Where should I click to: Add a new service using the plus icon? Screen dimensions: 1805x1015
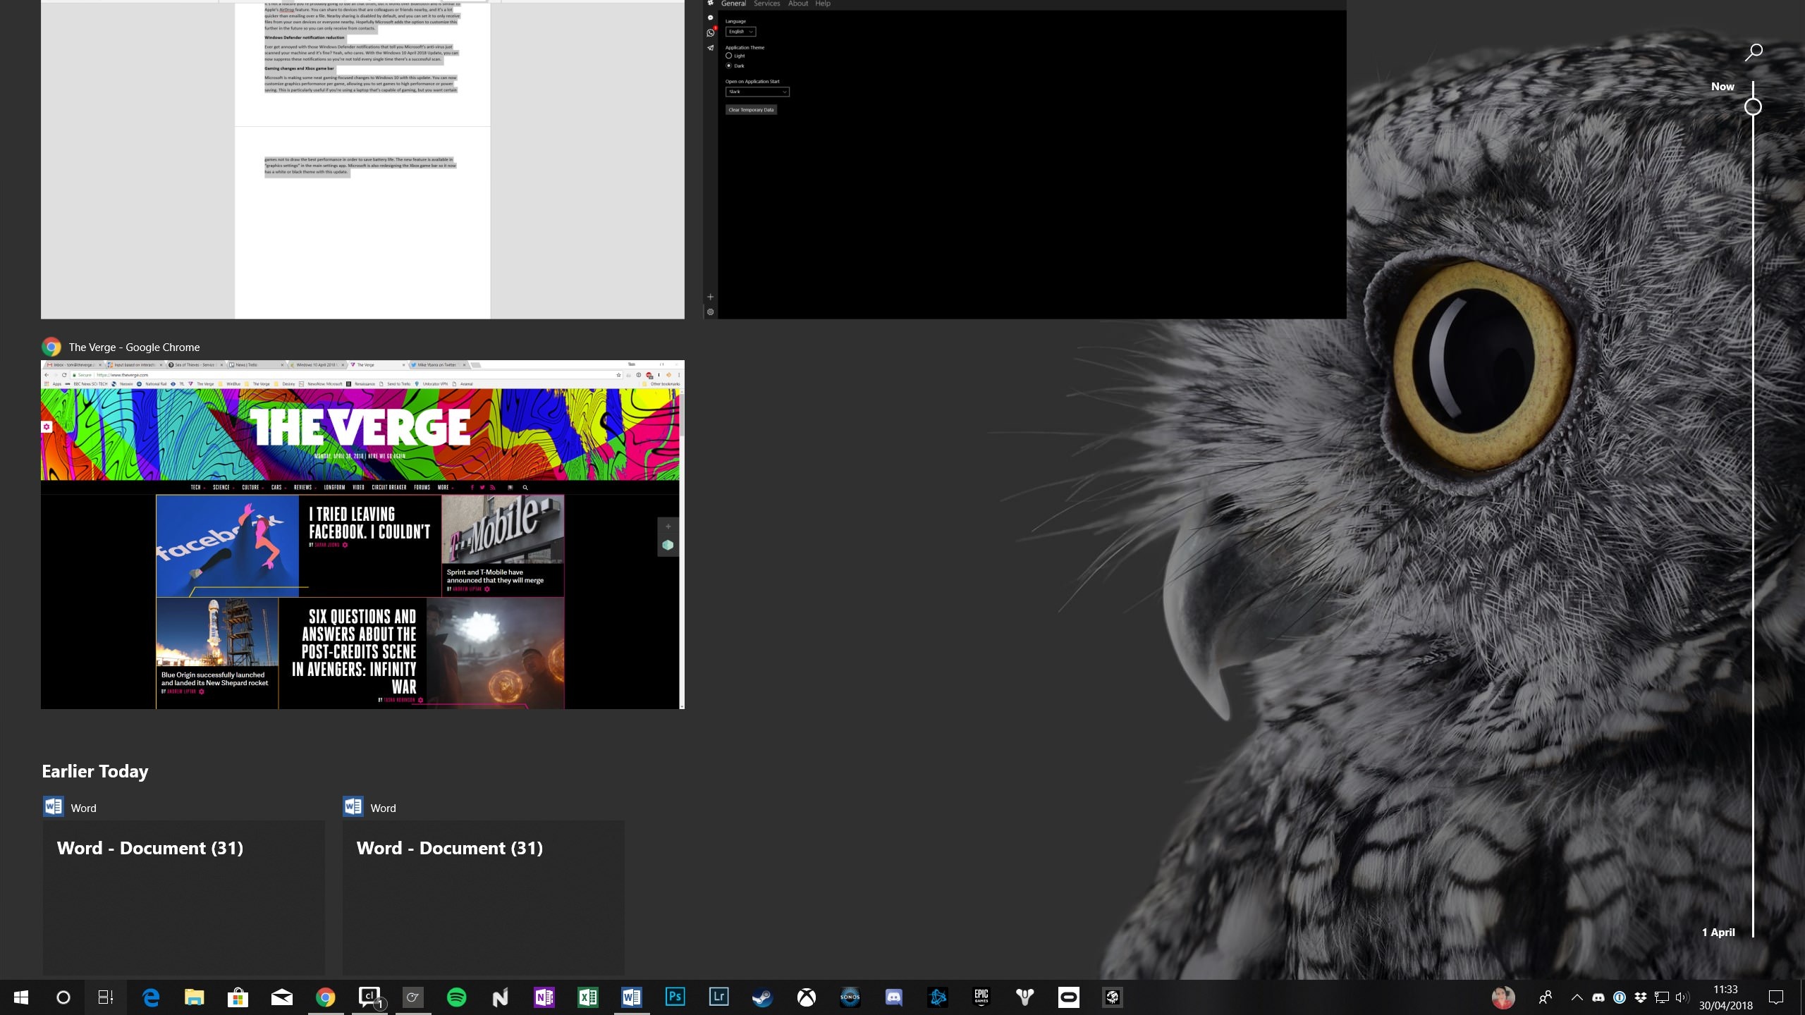click(x=710, y=297)
